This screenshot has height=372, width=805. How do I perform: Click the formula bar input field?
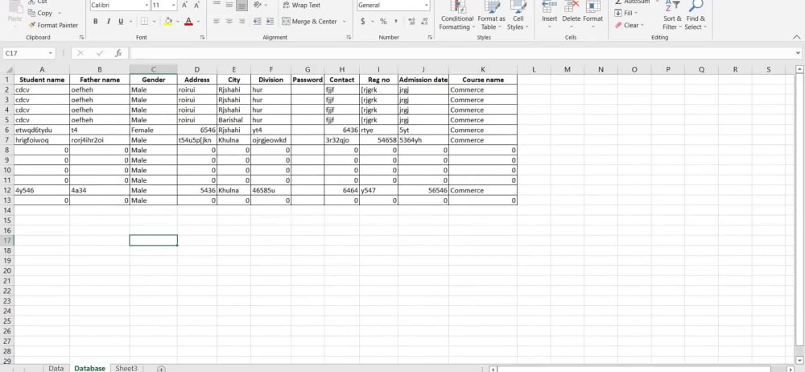click(x=460, y=53)
